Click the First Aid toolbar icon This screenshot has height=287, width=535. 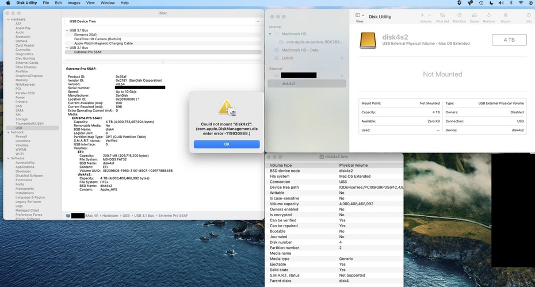click(x=442, y=16)
